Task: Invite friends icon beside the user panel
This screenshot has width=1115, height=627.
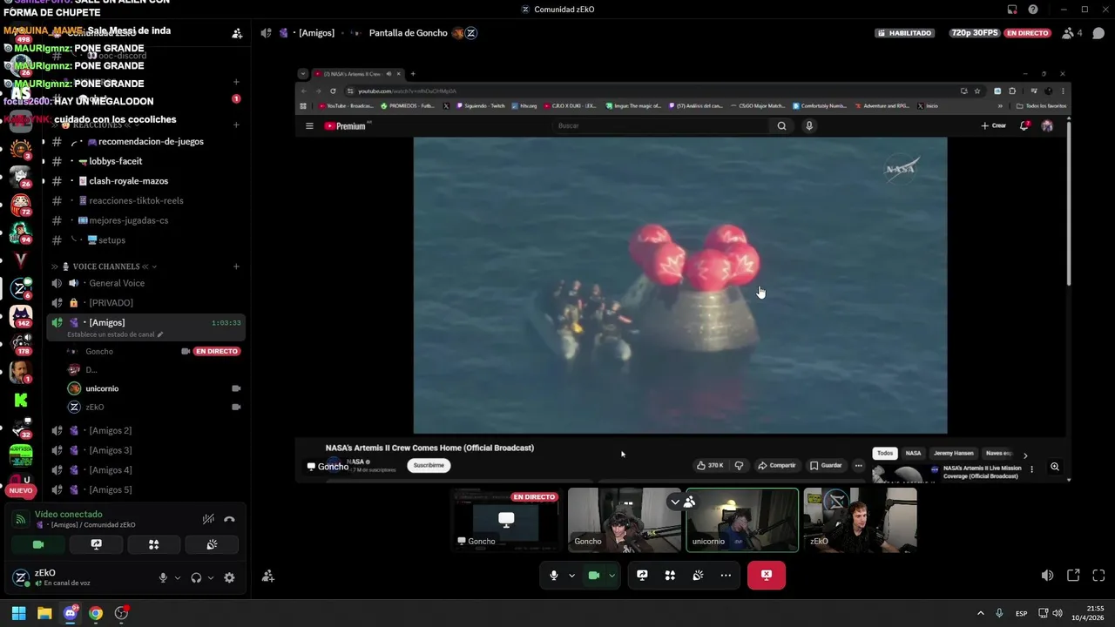Action: point(267,576)
